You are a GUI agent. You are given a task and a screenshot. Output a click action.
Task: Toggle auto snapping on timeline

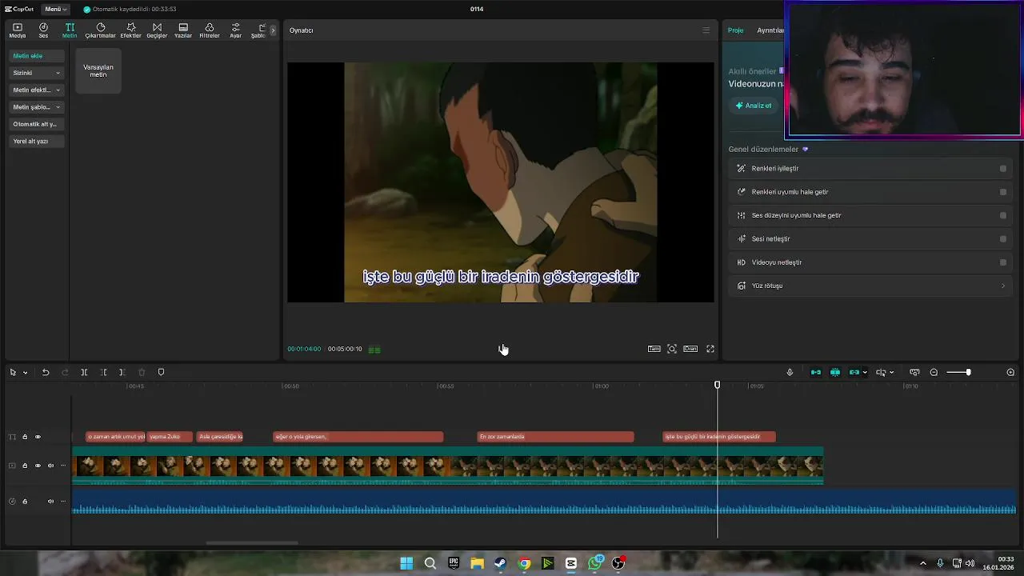[835, 372]
